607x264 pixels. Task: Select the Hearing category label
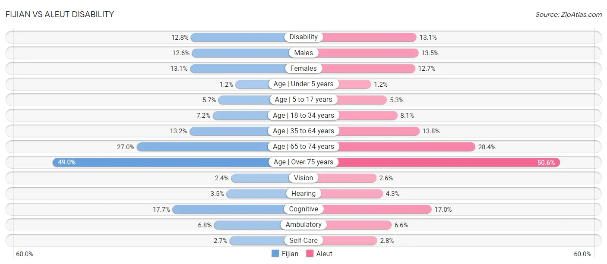pyautogui.click(x=303, y=193)
